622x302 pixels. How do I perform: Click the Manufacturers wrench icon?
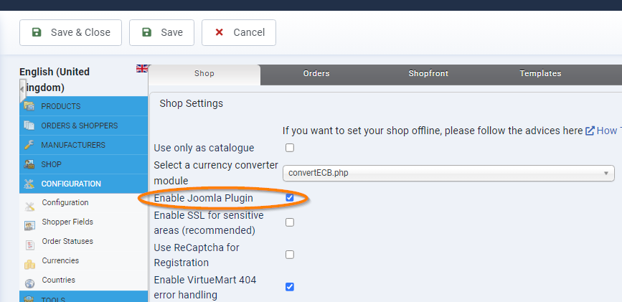point(29,145)
